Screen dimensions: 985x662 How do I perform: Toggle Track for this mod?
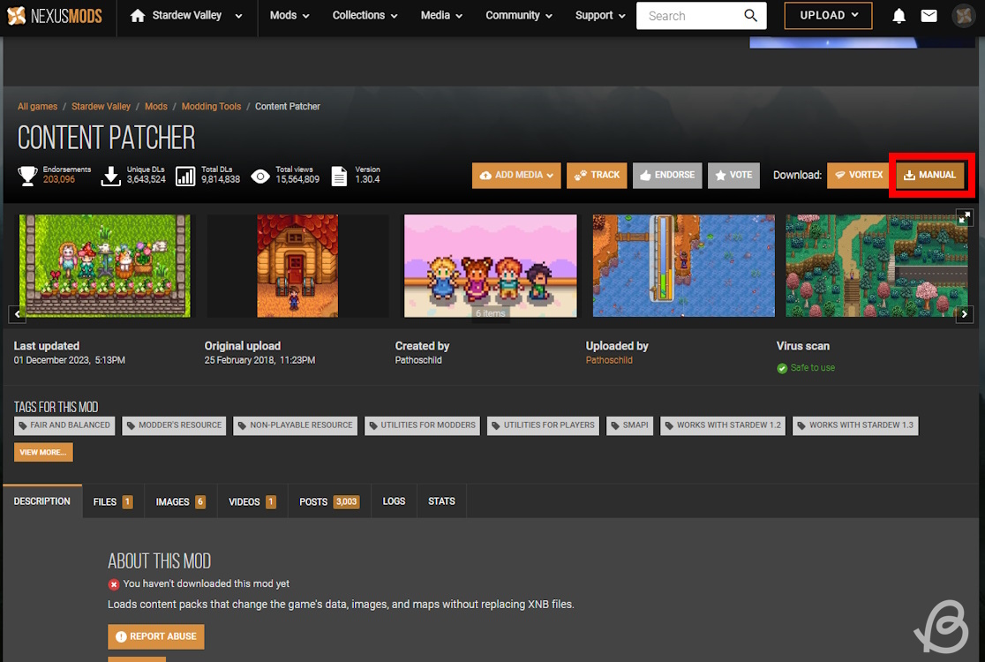click(597, 175)
